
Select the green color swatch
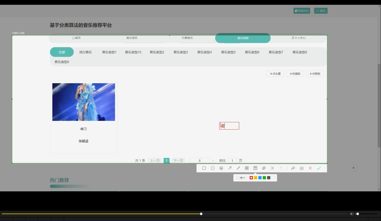tap(264, 178)
